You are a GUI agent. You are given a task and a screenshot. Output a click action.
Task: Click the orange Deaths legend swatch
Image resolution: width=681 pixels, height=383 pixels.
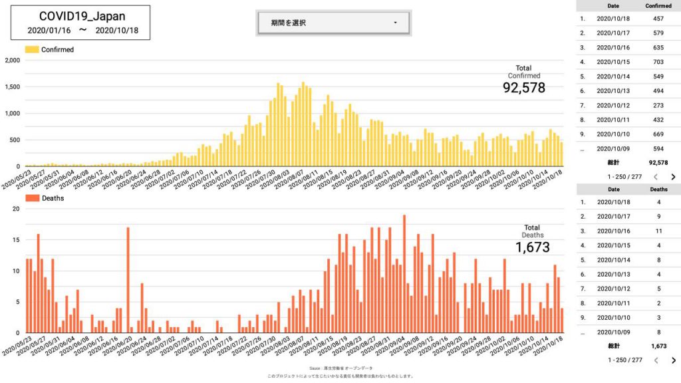click(x=32, y=198)
